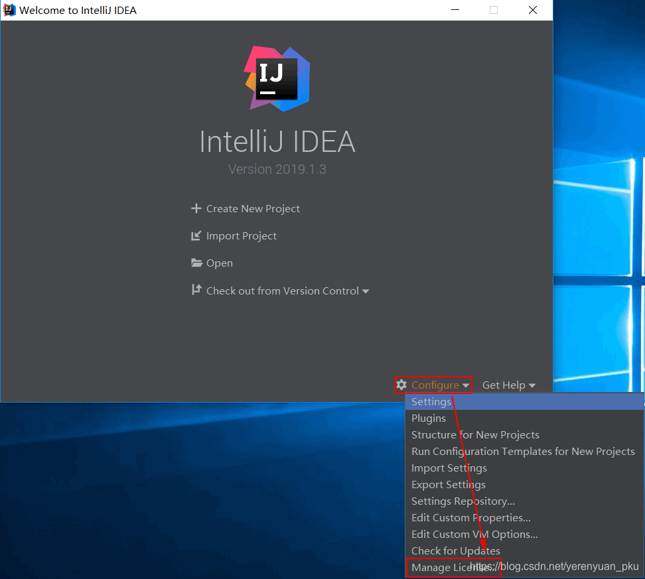The width and height of the screenshot is (645, 579).
Task: Open an existing project via Open
Action: (x=220, y=263)
